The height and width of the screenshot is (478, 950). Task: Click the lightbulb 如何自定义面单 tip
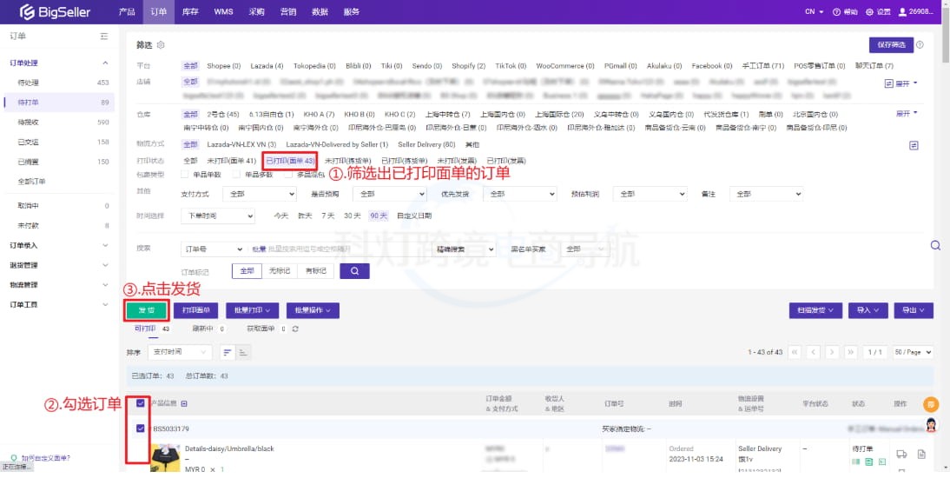click(x=41, y=458)
